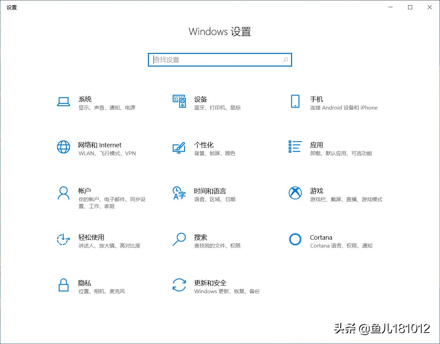Viewport: 440px width, 344px height.
Task: Open the 轻松使用 dashed clock icon
Action: pos(63,239)
